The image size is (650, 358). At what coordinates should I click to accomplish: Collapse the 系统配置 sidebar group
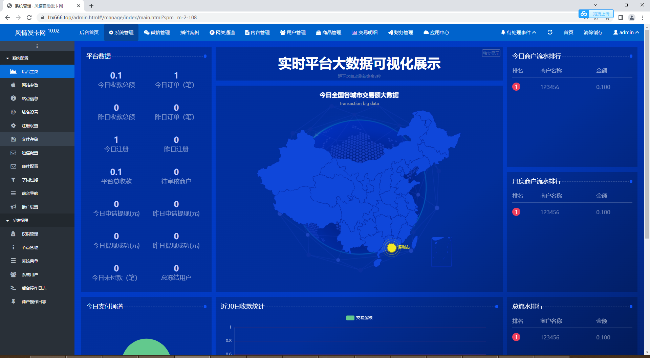[20, 58]
